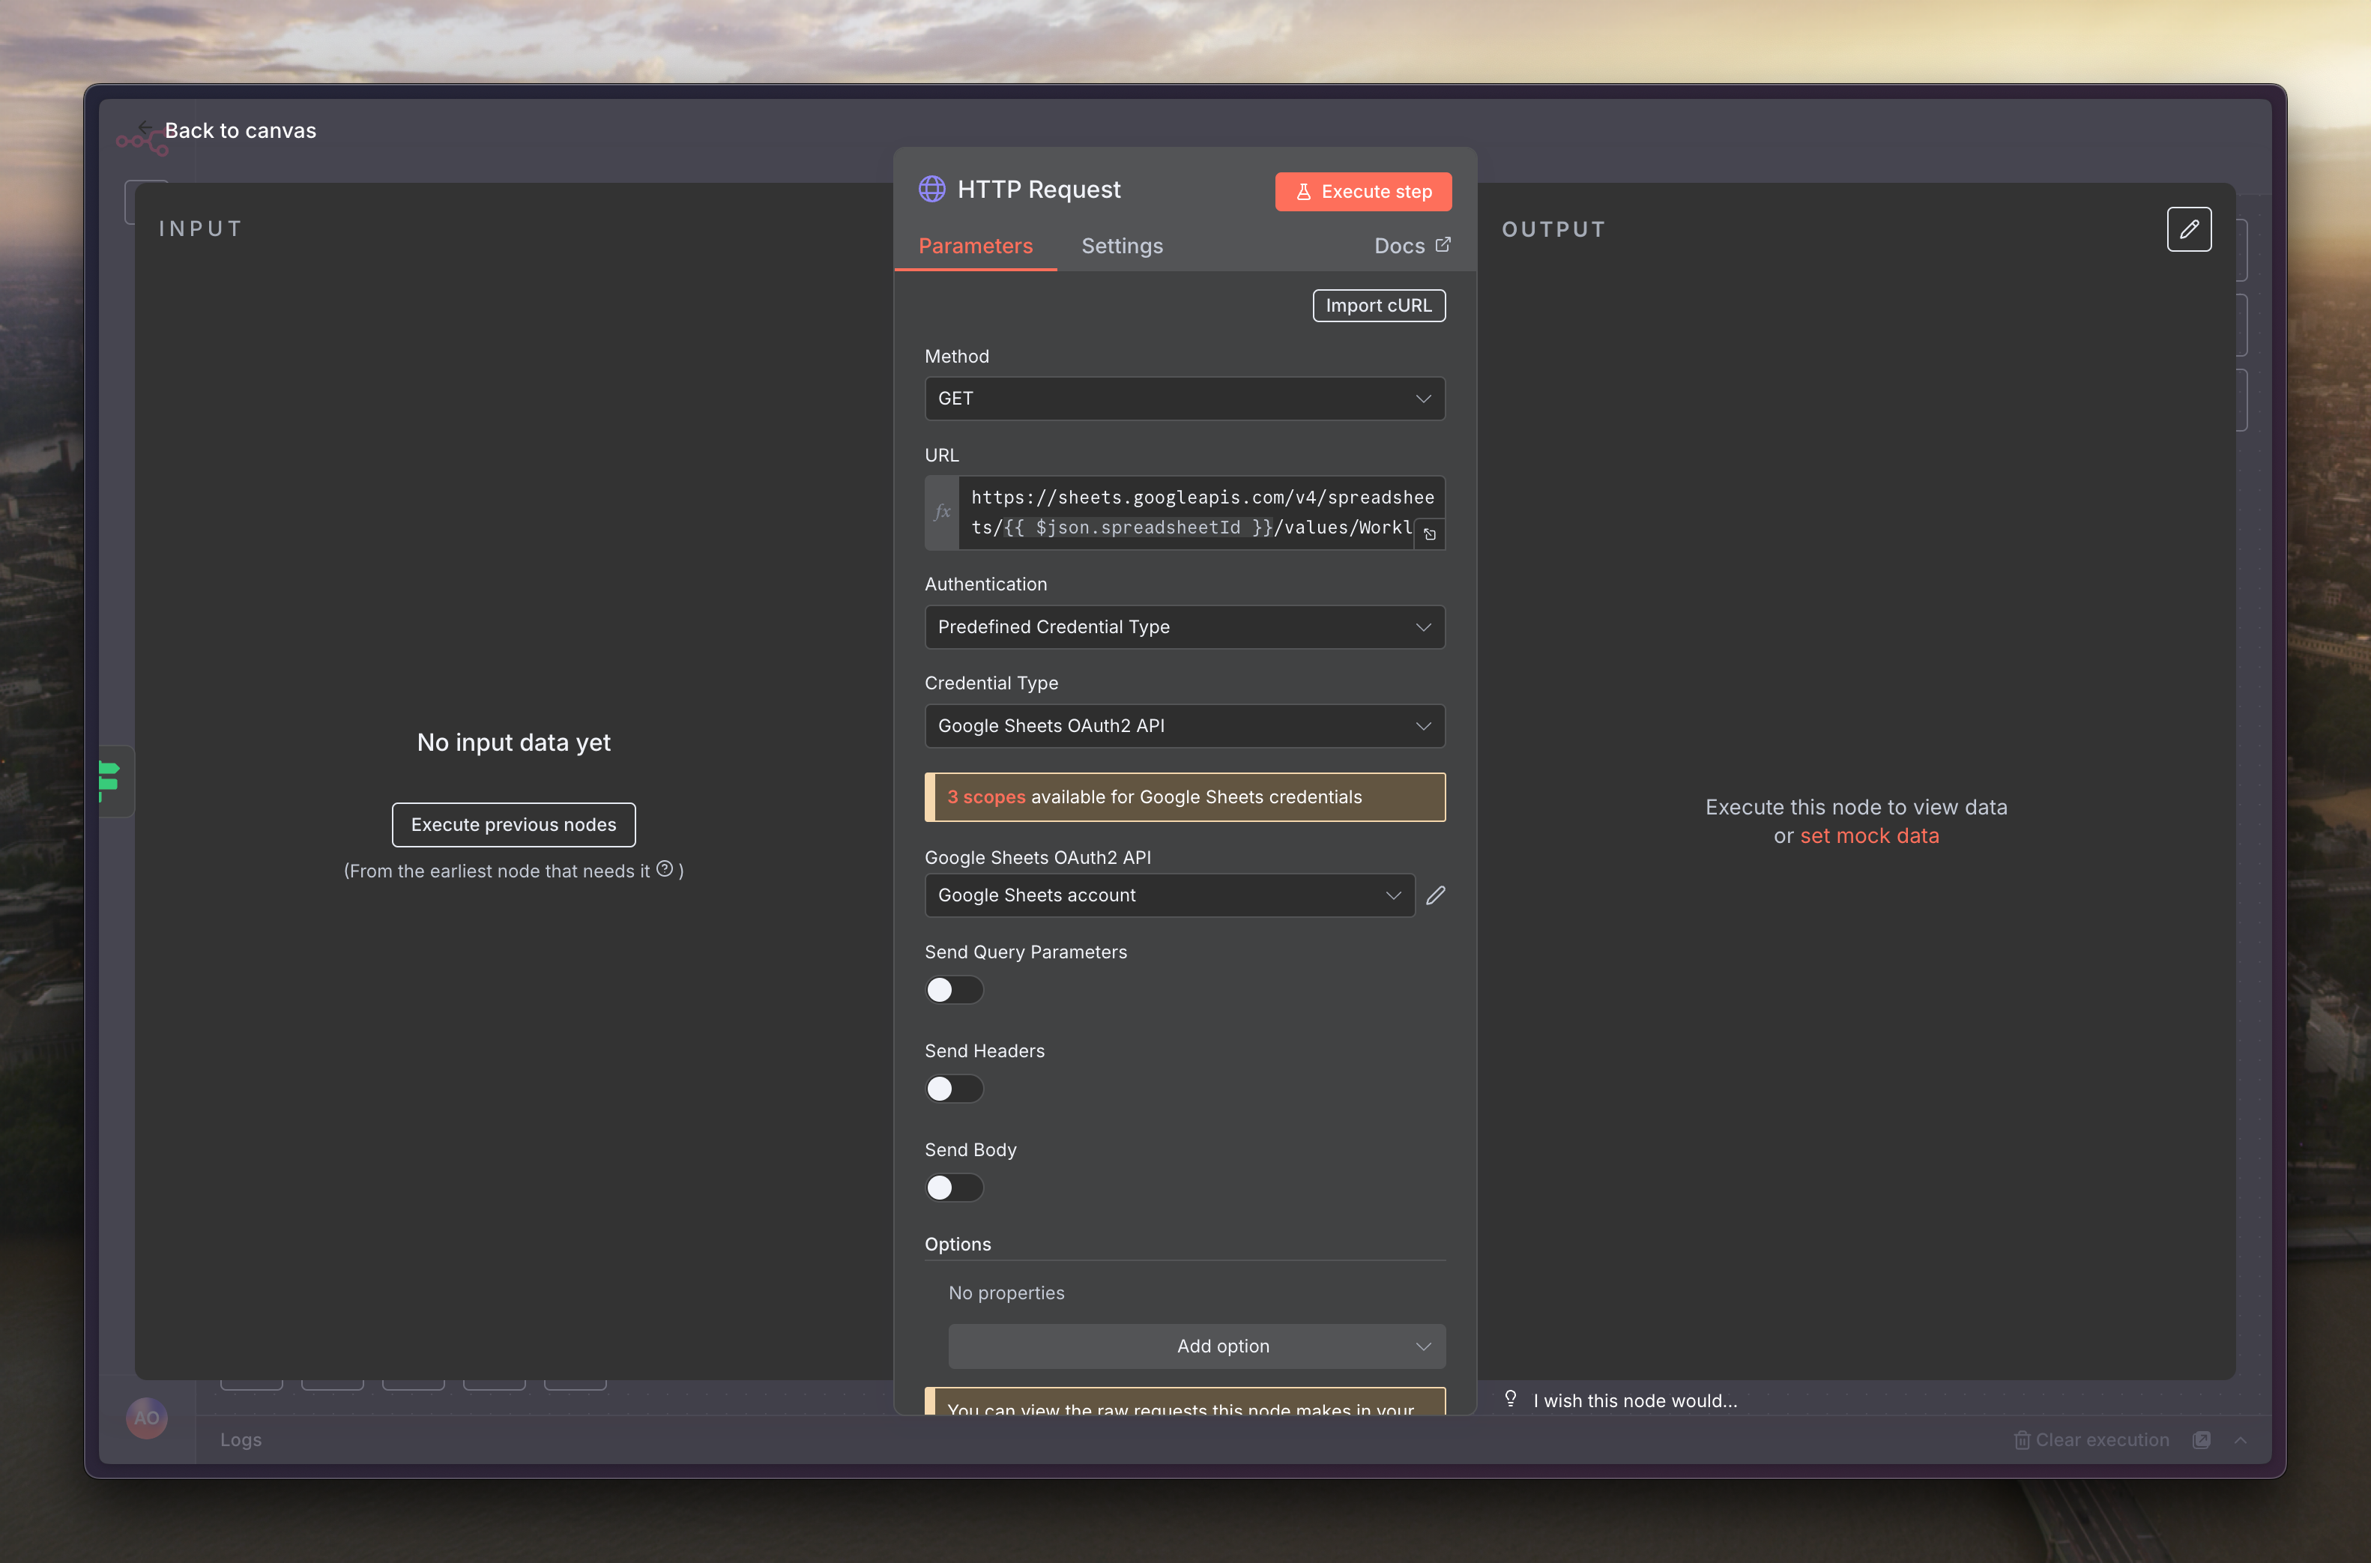Click the credential edit pencil icon
This screenshot has height=1563, width=2371.
[1434, 895]
